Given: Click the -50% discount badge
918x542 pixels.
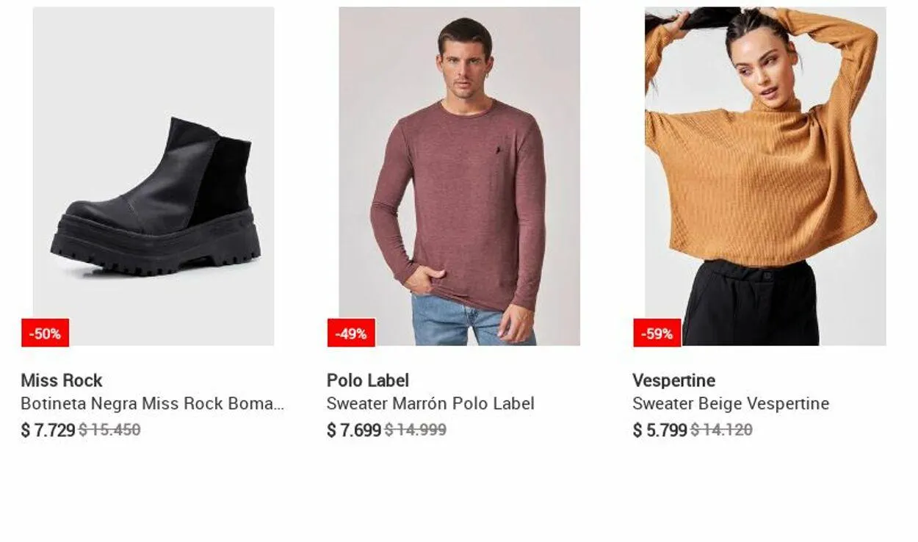Looking at the screenshot, I should coord(45,333).
